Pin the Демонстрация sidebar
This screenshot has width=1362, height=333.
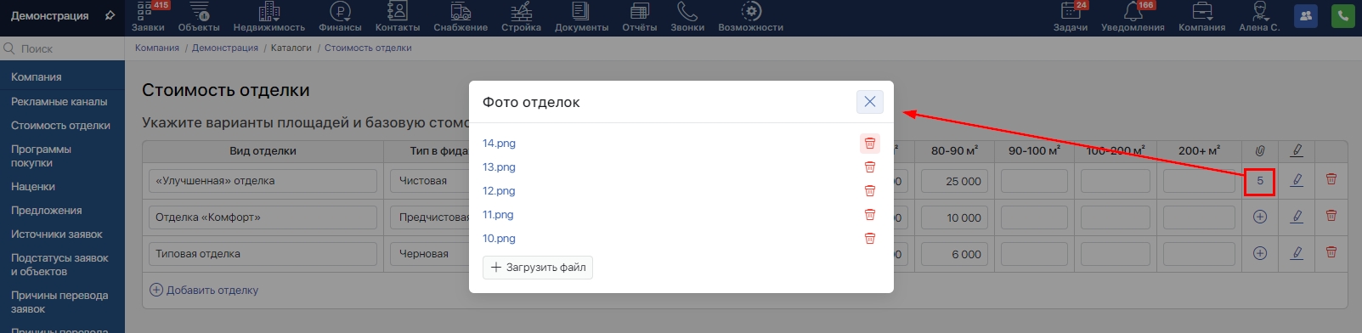pyautogui.click(x=110, y=15)
